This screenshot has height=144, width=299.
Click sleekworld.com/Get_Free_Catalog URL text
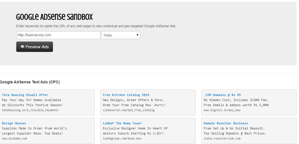click(x=129, y=110)
